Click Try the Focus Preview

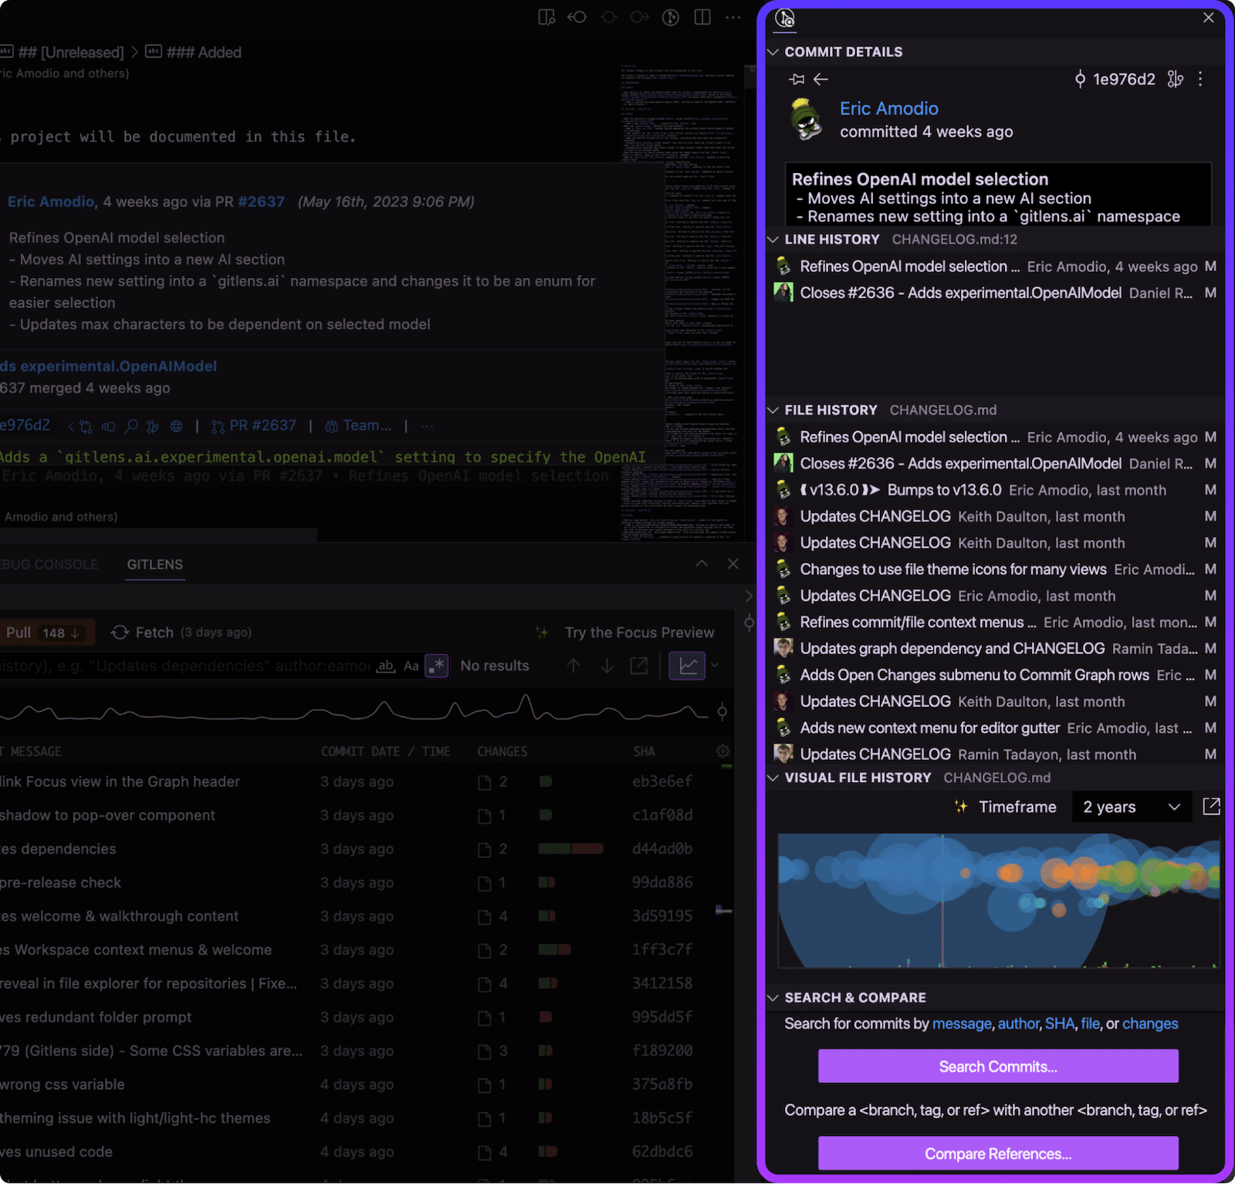click(639, 633)
